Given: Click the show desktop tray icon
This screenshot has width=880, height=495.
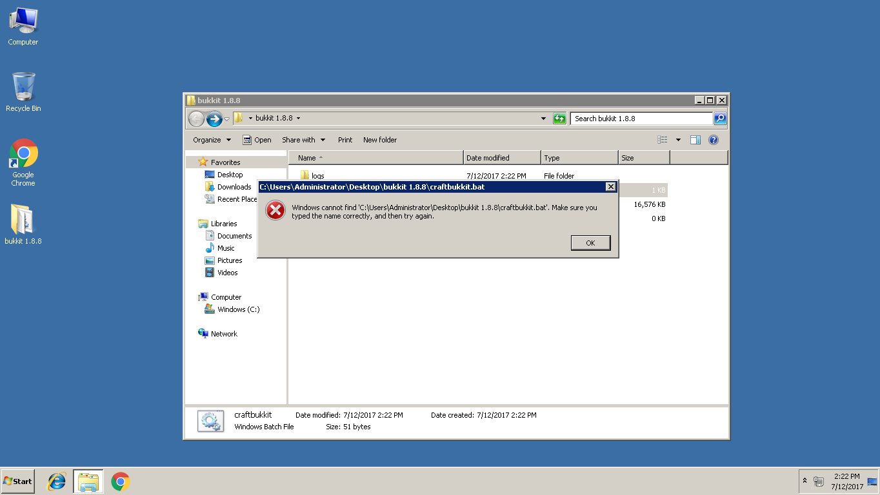Looking at the screenshot, I should pyautogui.click(x=872, y=481).
